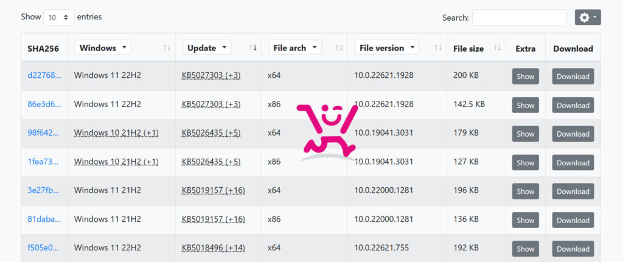Viewport: 623px width, 262px height.
Task: Download the 179 KB x64 file
Action: 573,134
